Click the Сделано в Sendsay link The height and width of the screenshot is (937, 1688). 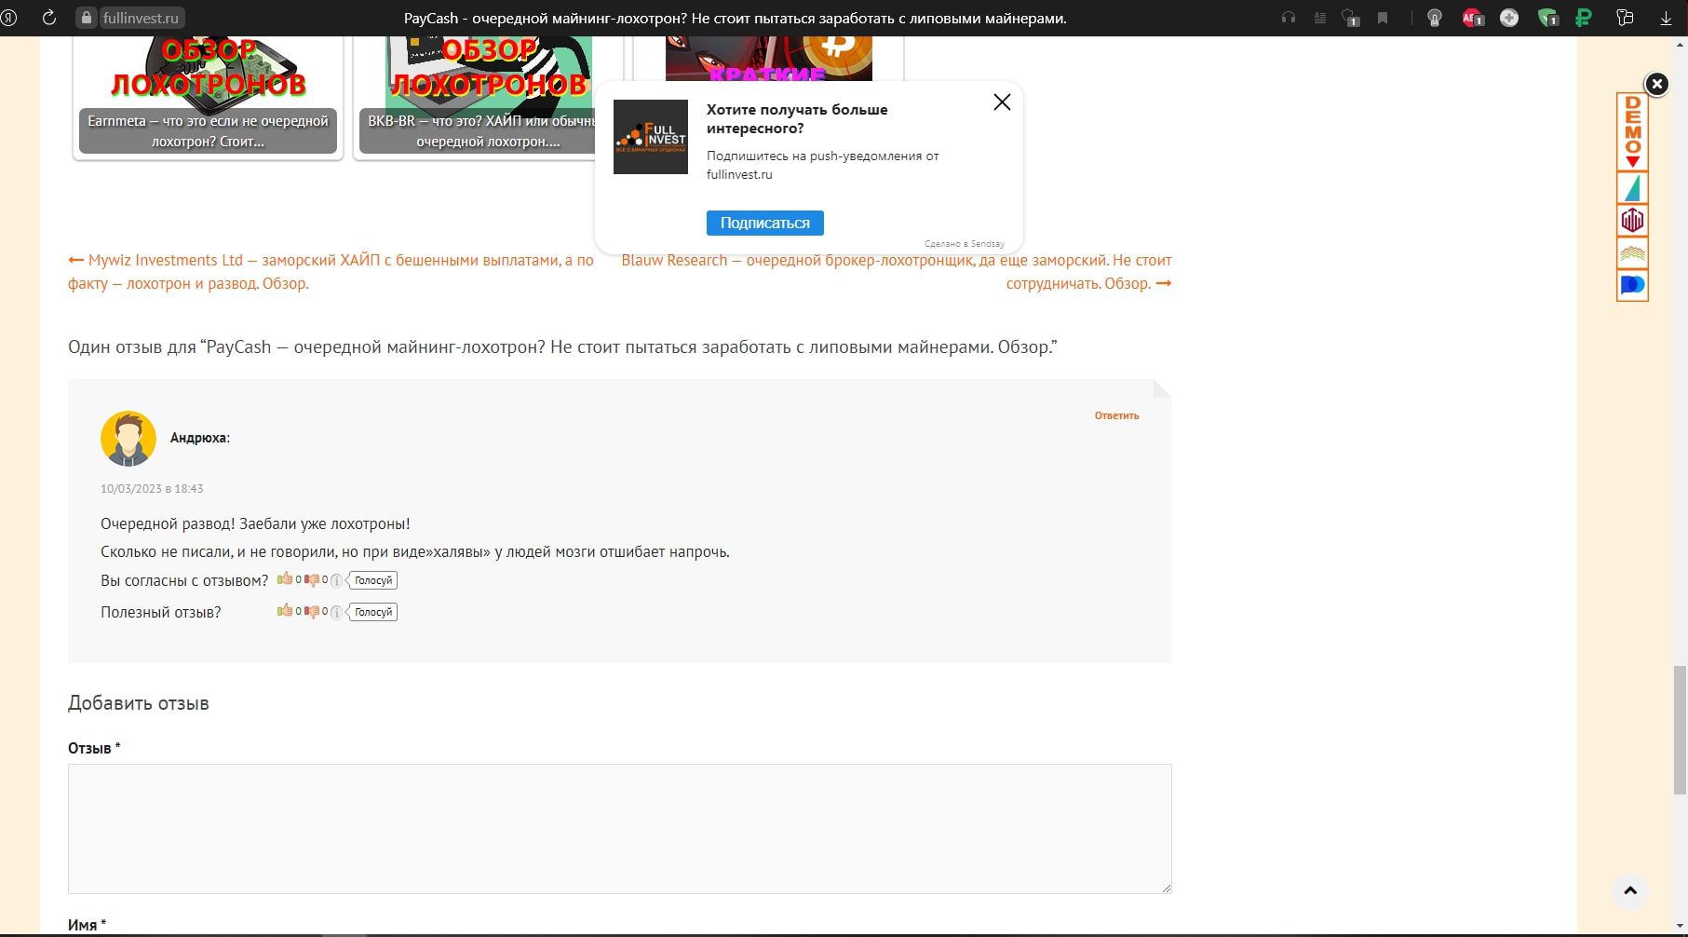964,244
